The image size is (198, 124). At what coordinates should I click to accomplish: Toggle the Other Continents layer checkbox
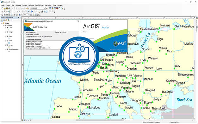[7, 49]
